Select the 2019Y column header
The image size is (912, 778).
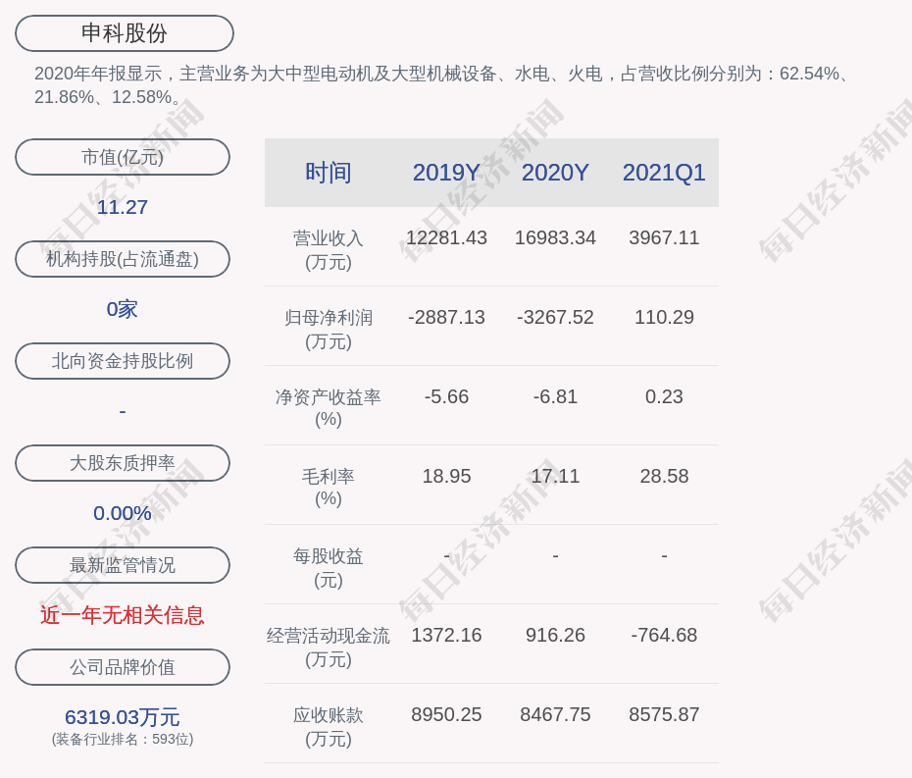click(446, 173)
